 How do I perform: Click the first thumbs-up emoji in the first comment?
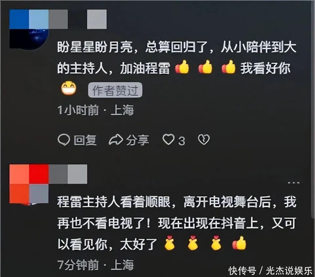[x=182, y=67]
